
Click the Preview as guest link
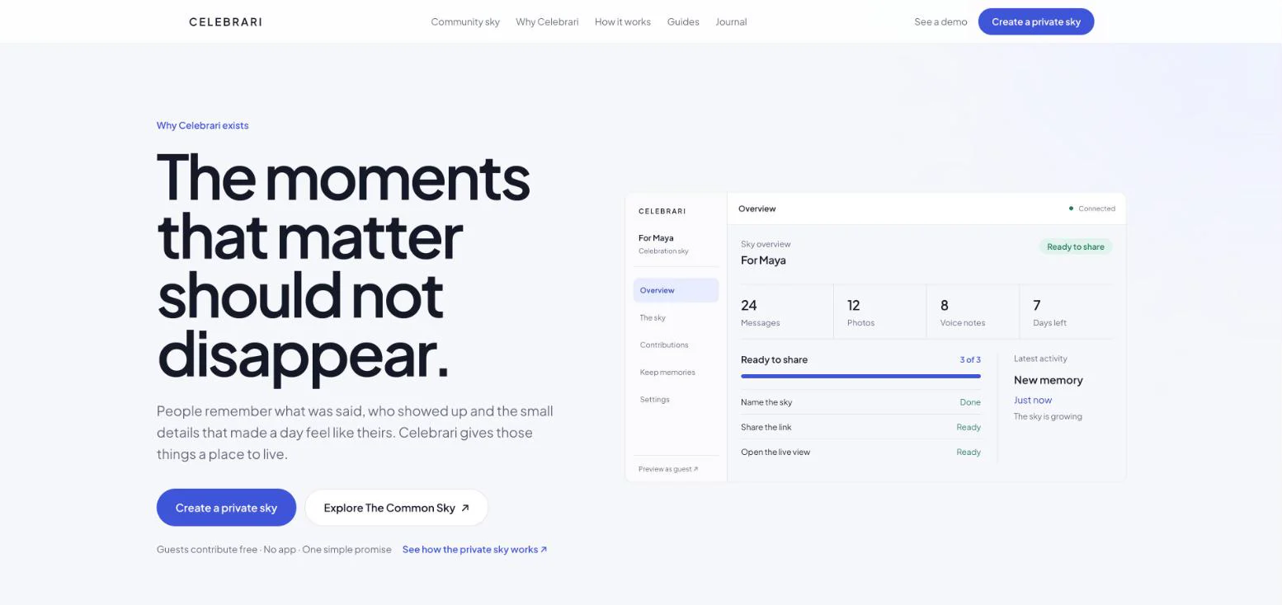pyautogui.click(x=668, y=469)
